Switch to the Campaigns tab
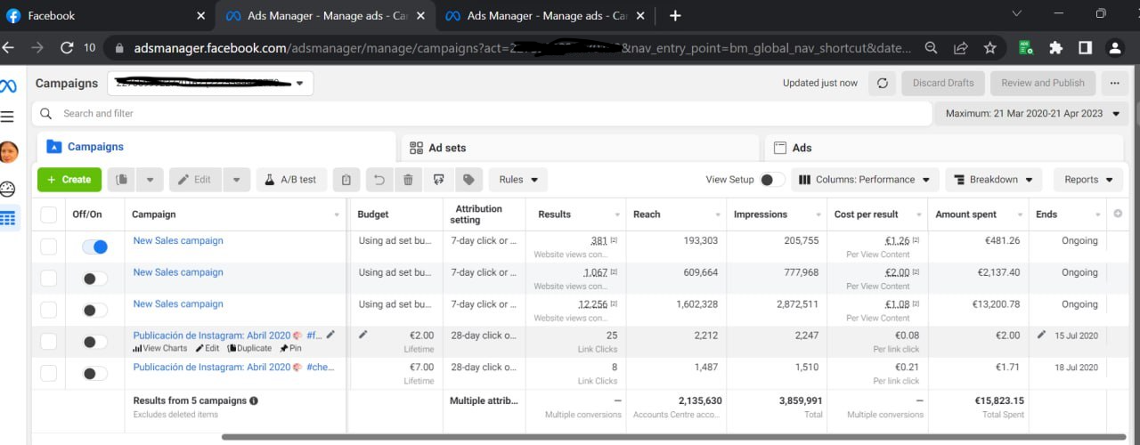This screenshot has height=445, width=1140. tap(216, 147)
